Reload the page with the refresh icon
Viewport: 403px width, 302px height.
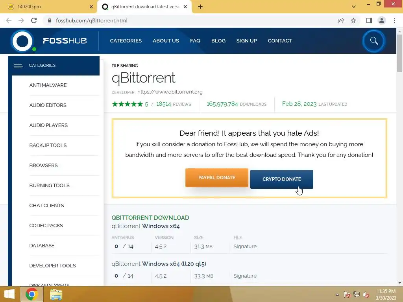pyautogui.click(x=34, y=20)
